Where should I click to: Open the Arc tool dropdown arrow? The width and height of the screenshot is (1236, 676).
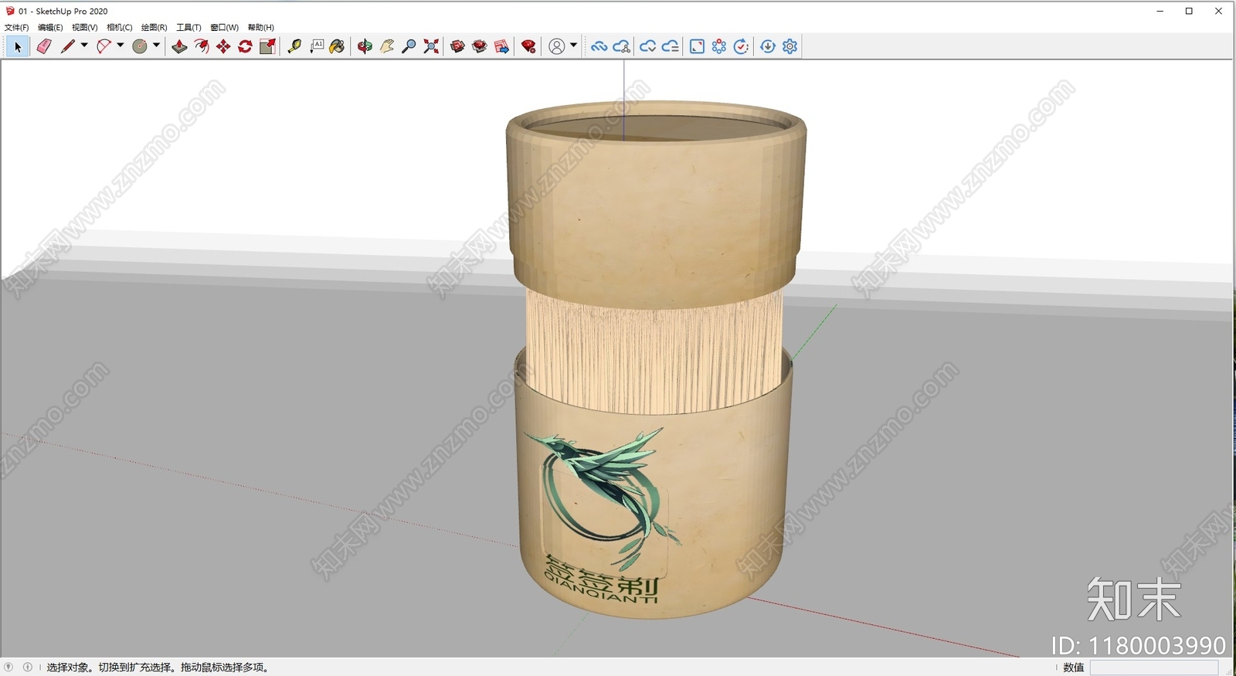(121, 46)
